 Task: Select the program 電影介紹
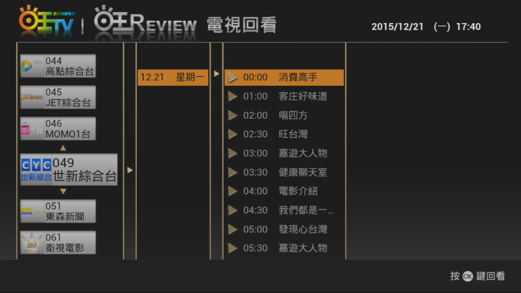pos(284,191)
